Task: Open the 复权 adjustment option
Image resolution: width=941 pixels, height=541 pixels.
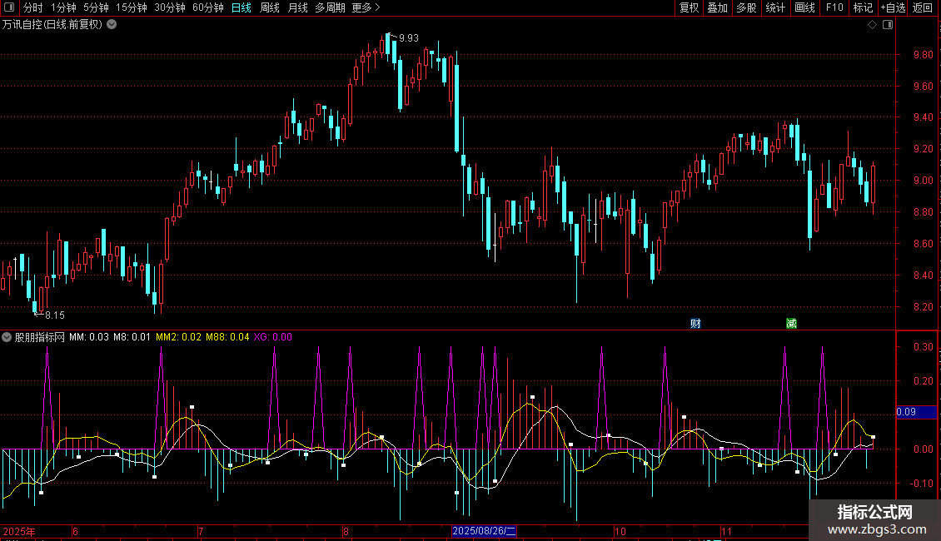Action: point(689,7)
